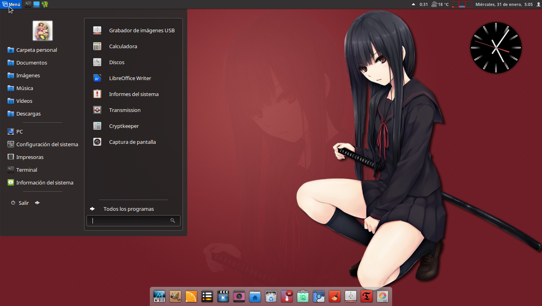The width and height of the screenshot is (542, 306).
Task: Launch Grabador de imágenes USB
Action: click(134, 30)
